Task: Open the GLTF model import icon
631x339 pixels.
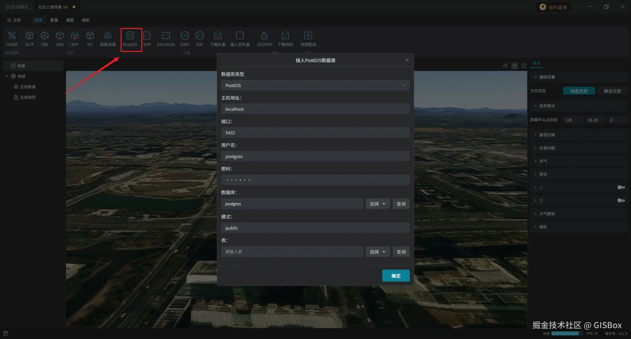Action: coord(30,39)
